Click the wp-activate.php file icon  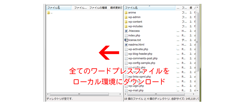pyautogui.click(x=126, y=49)
